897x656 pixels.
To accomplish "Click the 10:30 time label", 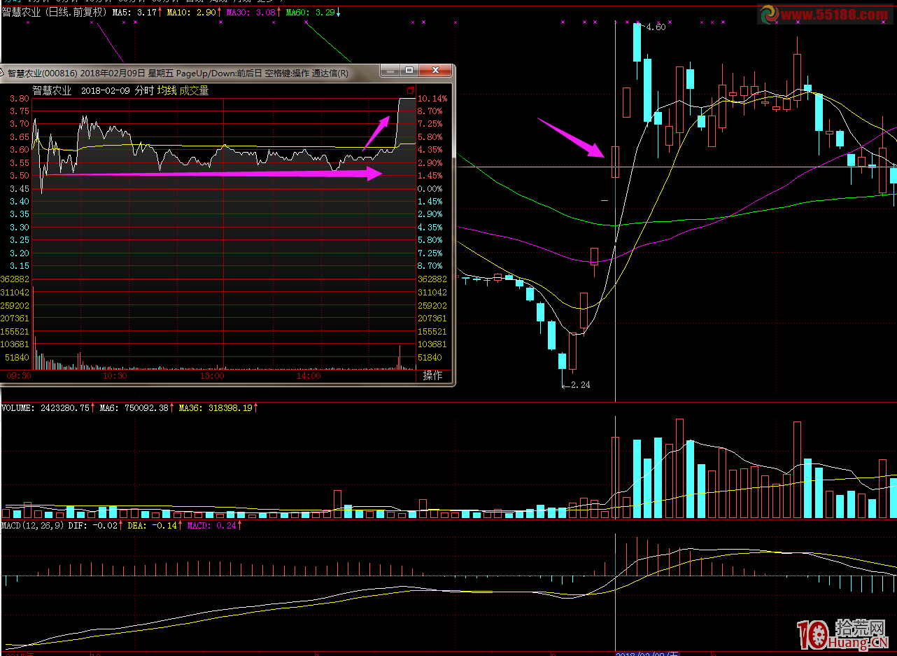I will point(115,376).
